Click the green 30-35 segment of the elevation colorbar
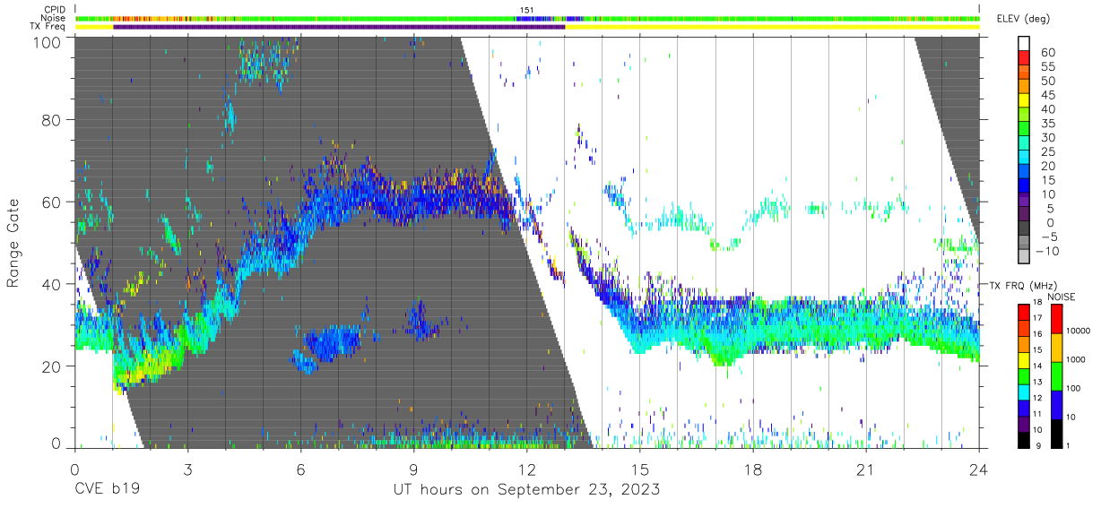 tap(1024, 130)
